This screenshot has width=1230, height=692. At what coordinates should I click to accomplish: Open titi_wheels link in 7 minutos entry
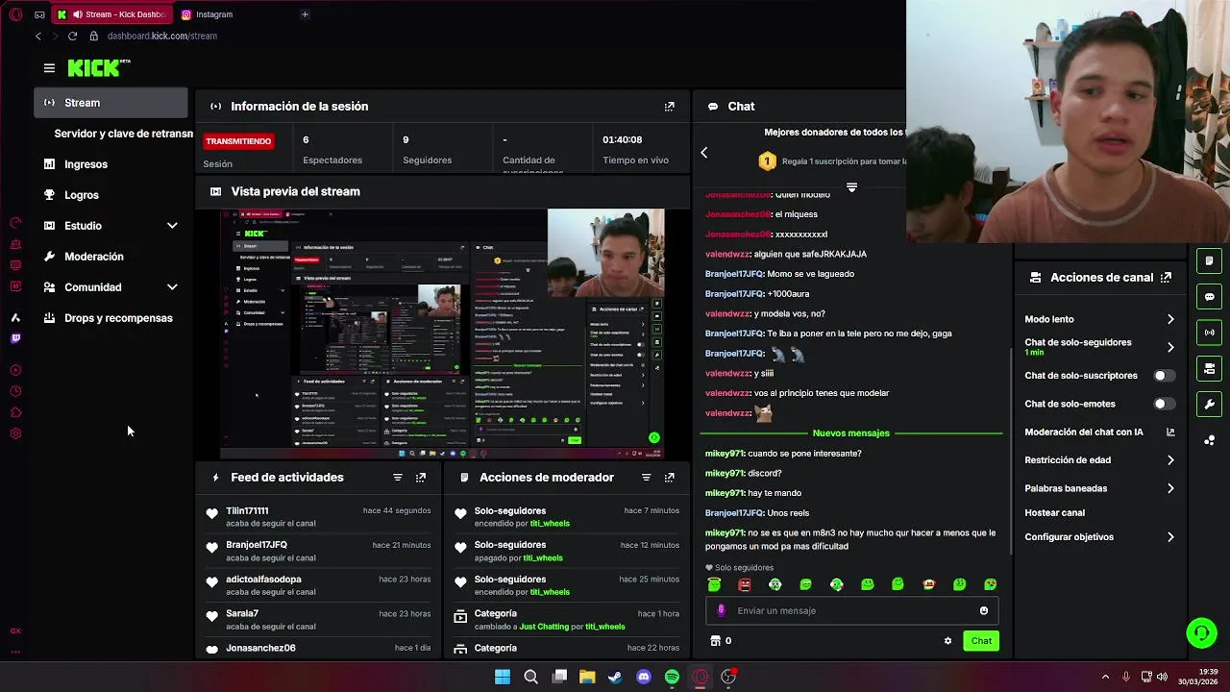pyautogui.click(x=549, y=524)
